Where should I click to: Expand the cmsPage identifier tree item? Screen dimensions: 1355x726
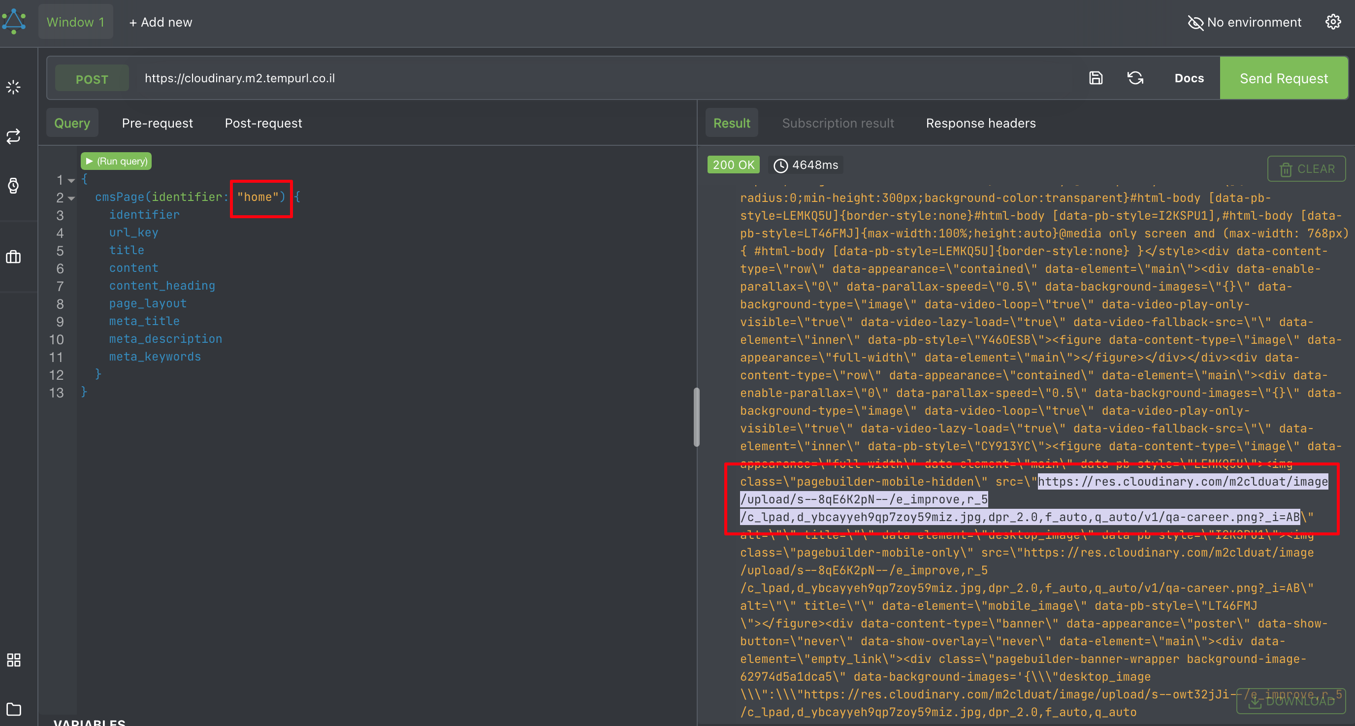pos(72,197)
